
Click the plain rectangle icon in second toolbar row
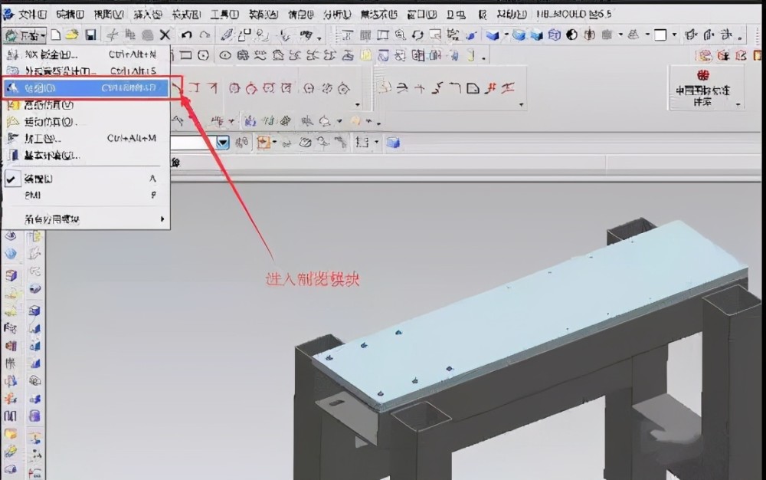pyautogui.click(x=186, y=55)
